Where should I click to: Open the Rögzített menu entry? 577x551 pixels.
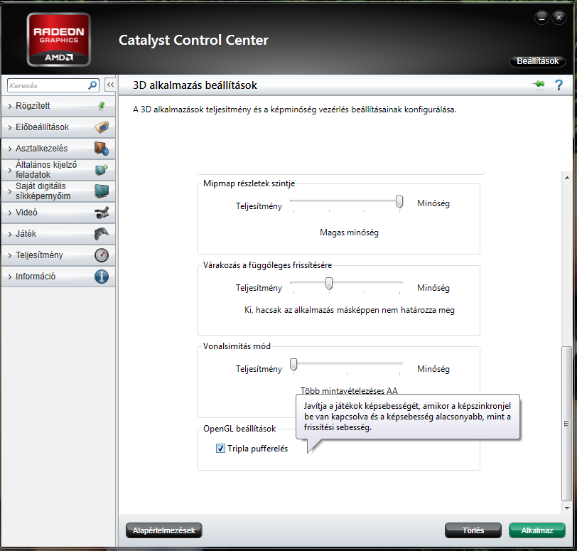[58, 106]
